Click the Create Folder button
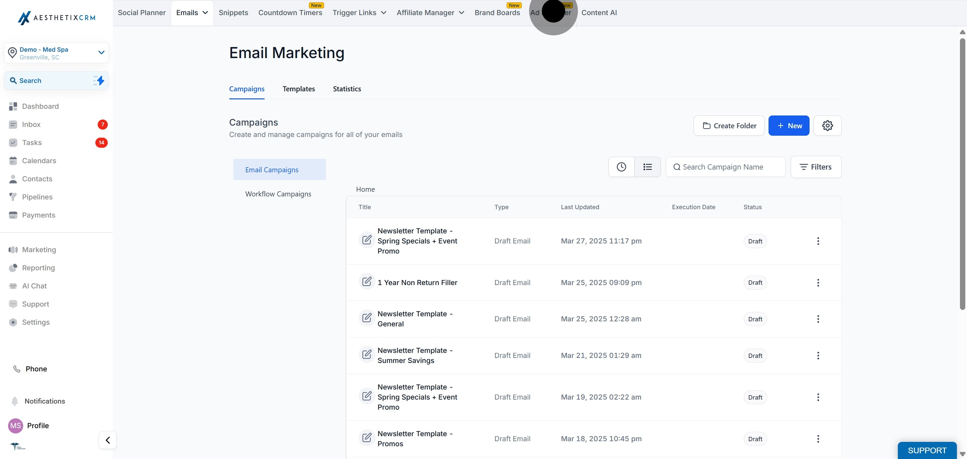 point(729,126)
